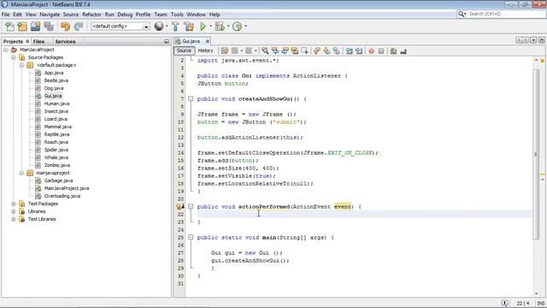
Task: Profile the project from the toolbar
Action: point(238,27)
